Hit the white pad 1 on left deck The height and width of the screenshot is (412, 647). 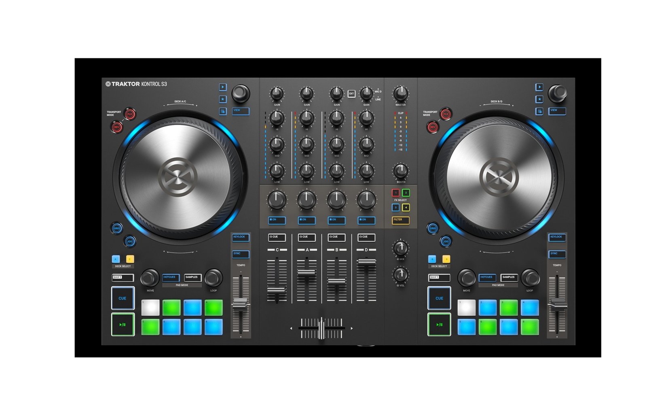(150, 308)
